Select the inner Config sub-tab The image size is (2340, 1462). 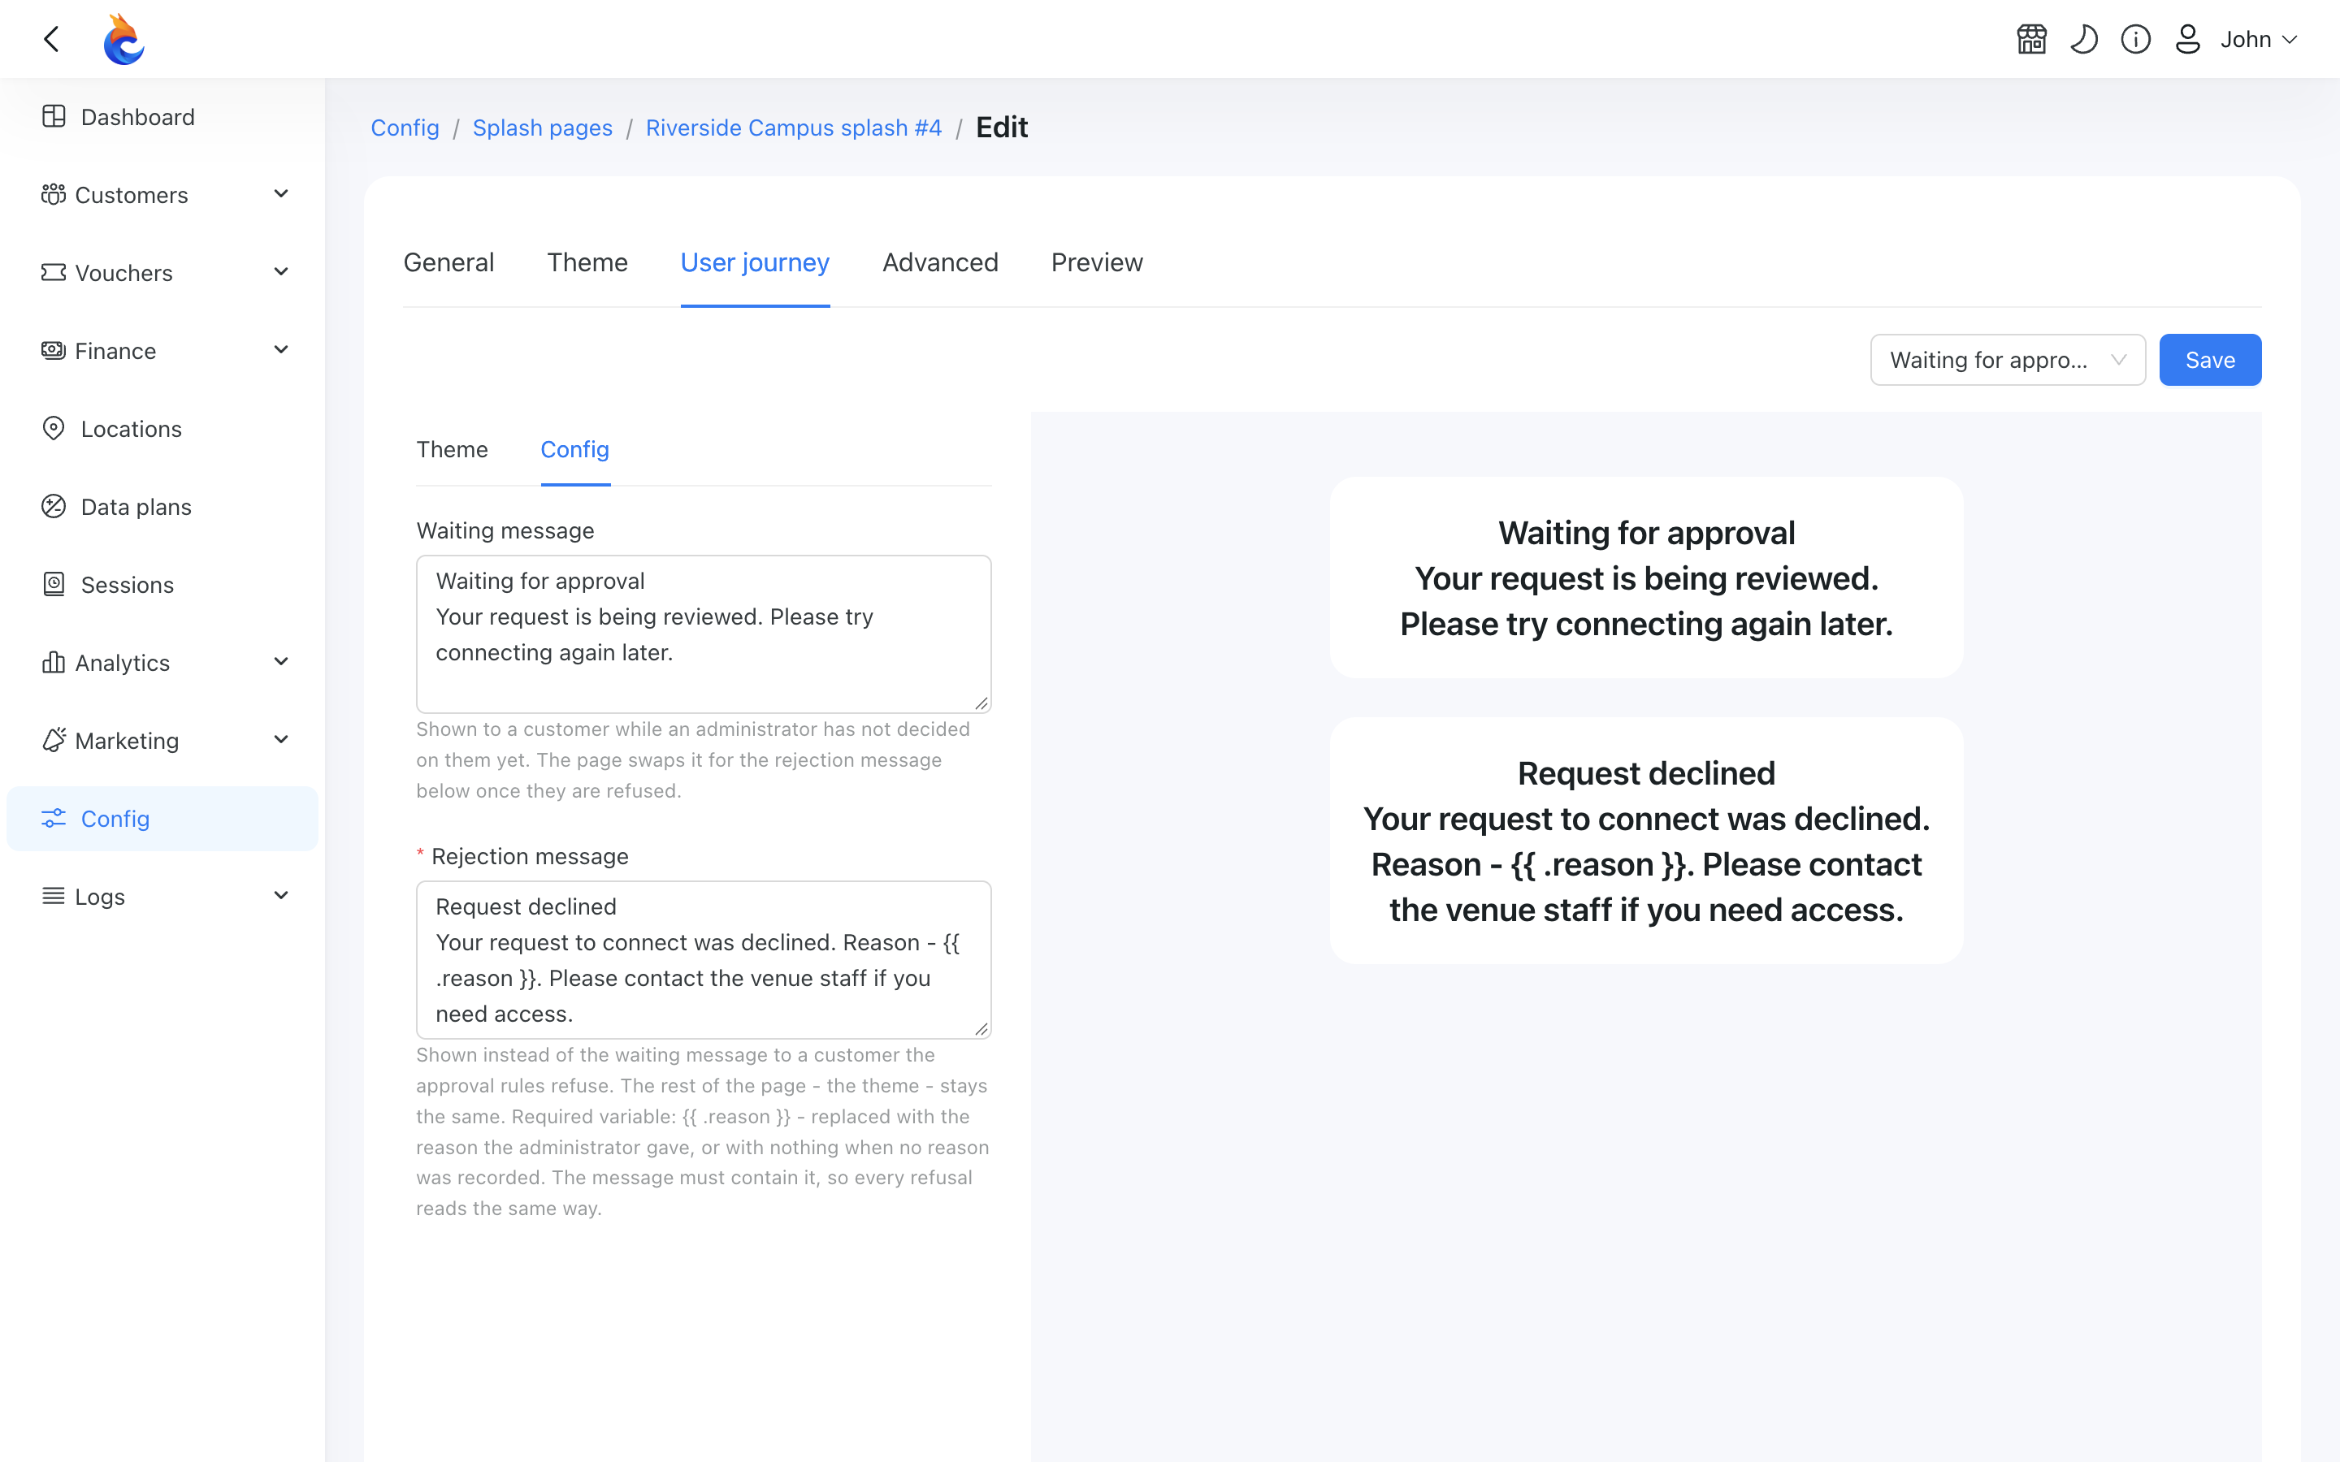pos(575,450)
